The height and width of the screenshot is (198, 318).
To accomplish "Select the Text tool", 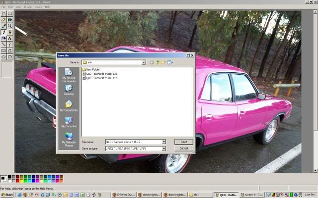I will point(10,38).
